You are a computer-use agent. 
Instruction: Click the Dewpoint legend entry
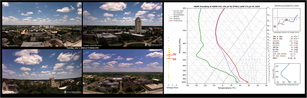(177, 19)
